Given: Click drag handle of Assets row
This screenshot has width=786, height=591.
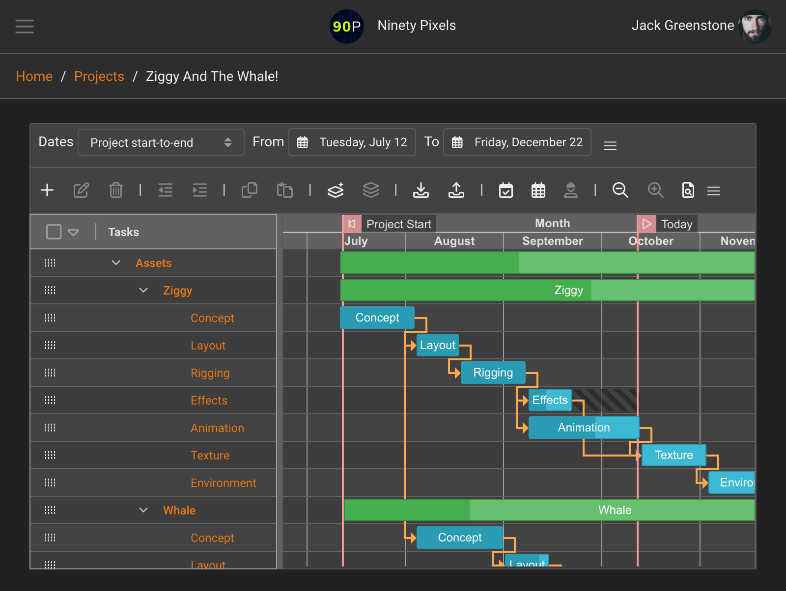Looking at the screenshot, I should pyautogui.click(x=50, y=263).
